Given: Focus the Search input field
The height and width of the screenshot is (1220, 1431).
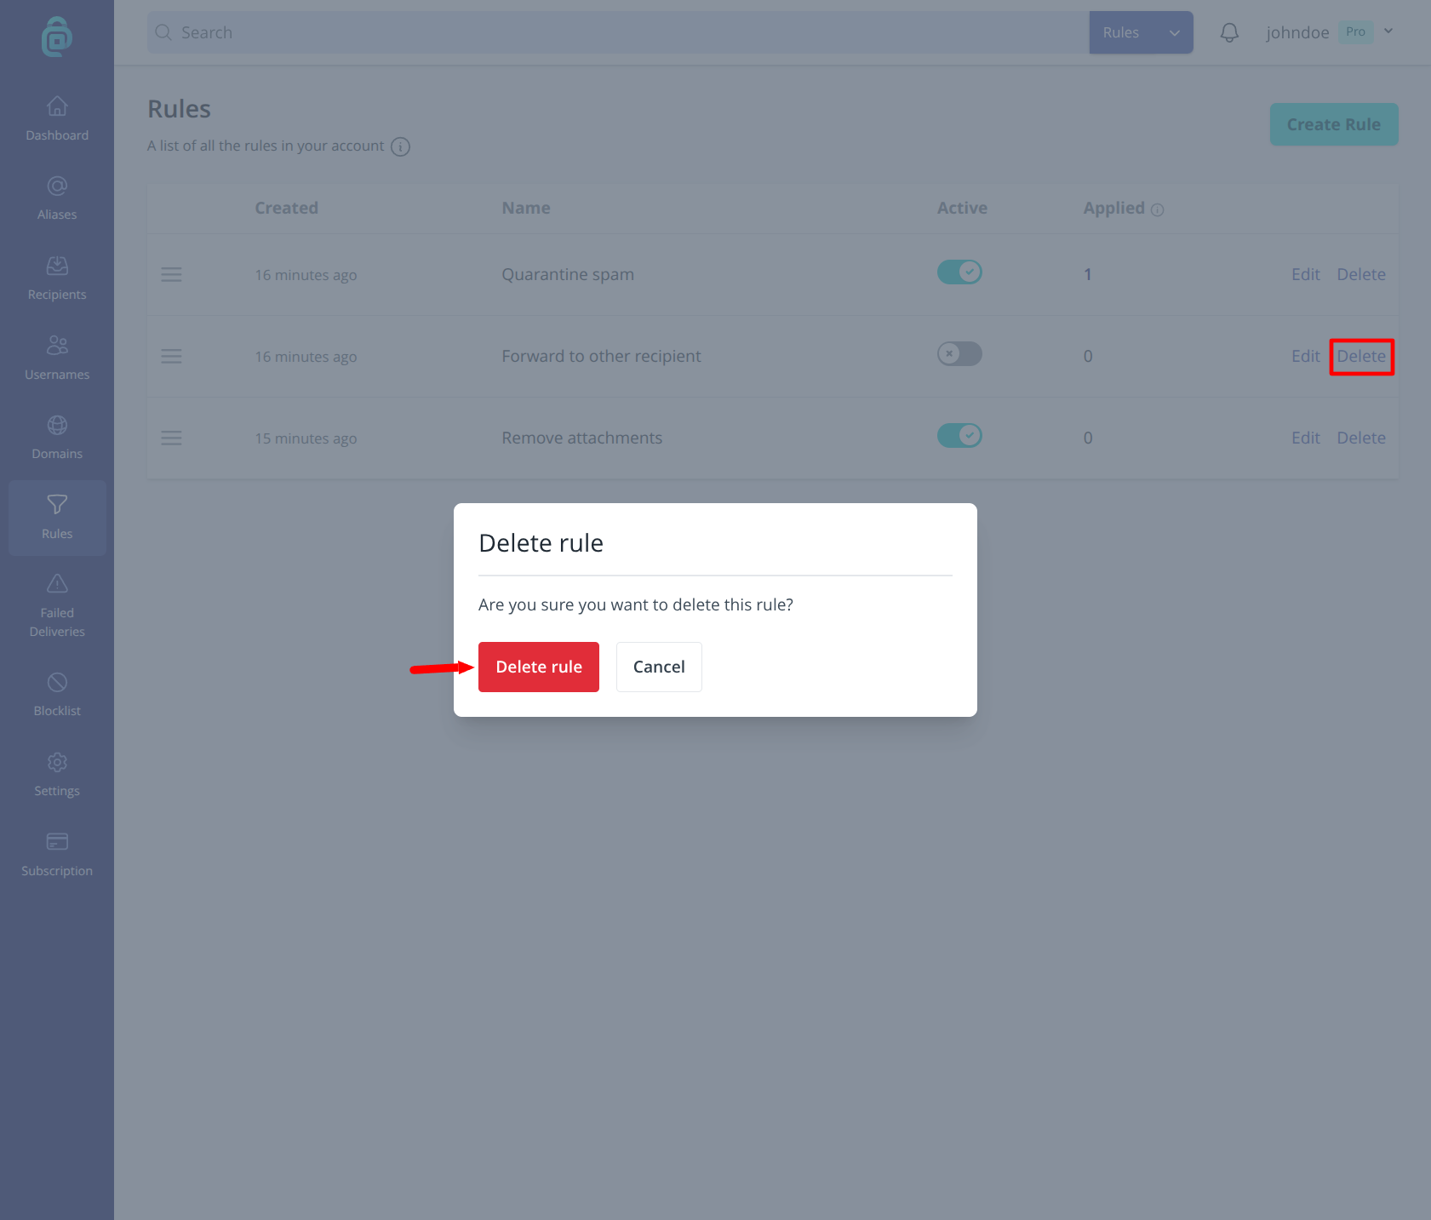Looking at the screenshot, I should tap(618, 32).
